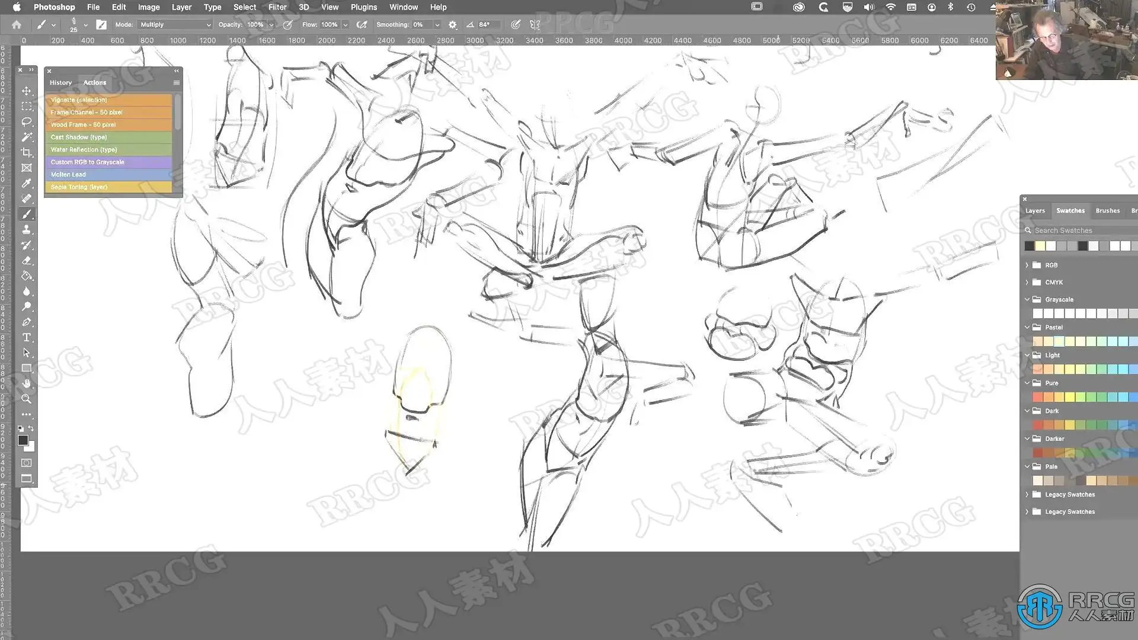Select the Eraser tool
This screenshot has height=640, width=1138.
coord(27,261)
